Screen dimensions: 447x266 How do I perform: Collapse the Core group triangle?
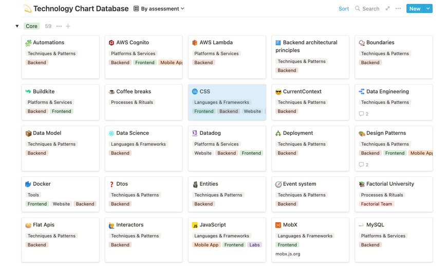click(x=17, y=26)
